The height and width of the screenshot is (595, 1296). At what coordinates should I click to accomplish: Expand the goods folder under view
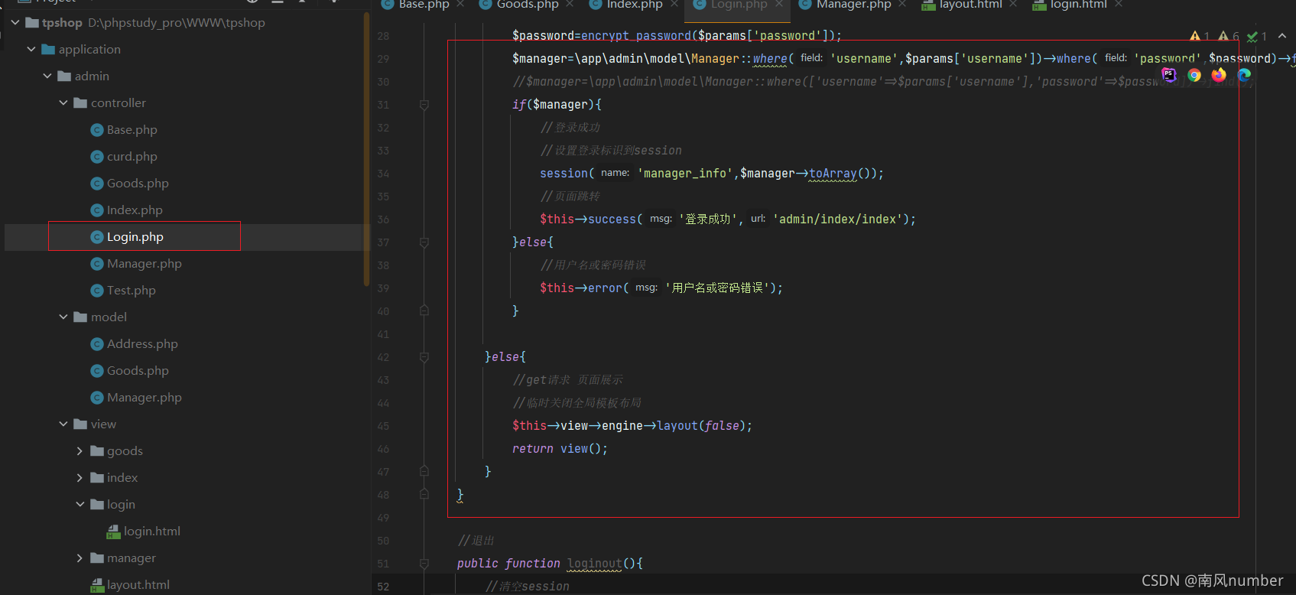pos(80,451)
